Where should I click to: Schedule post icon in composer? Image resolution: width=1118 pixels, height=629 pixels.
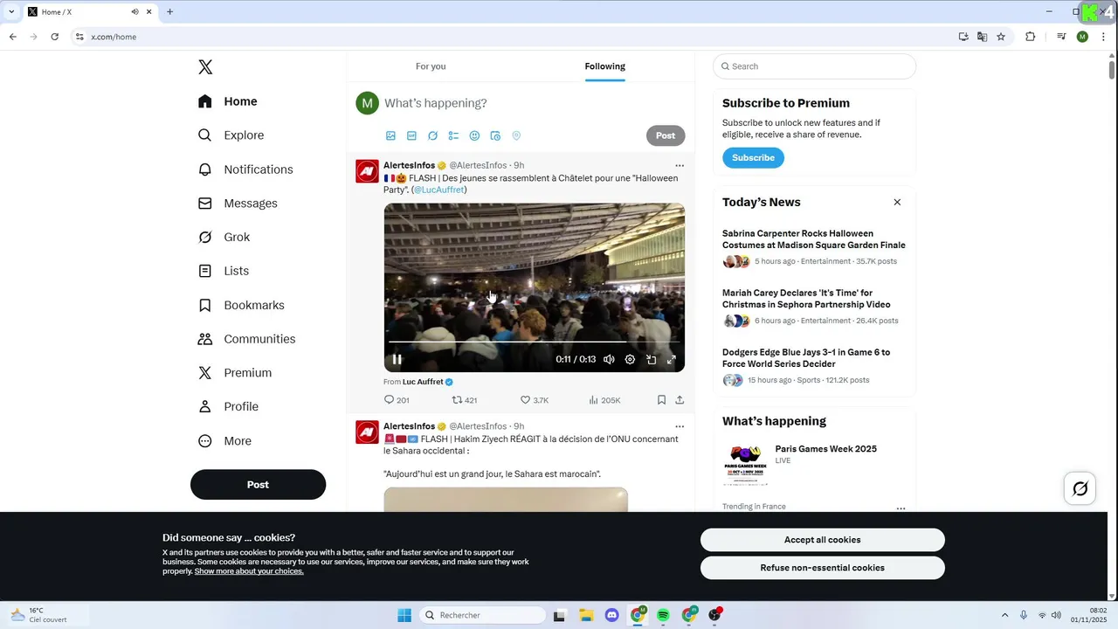(495, 136)
